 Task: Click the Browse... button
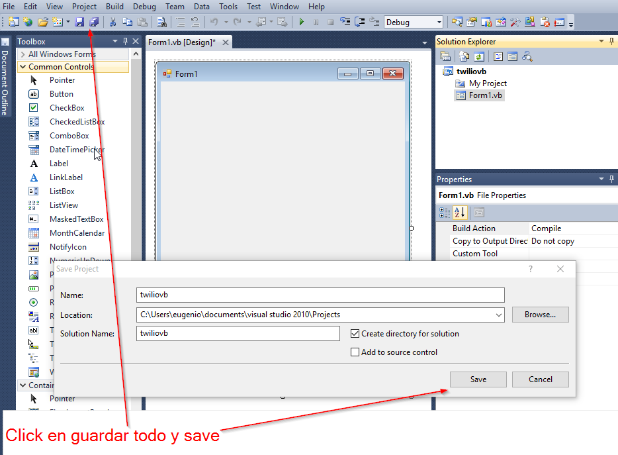[541, 315]
